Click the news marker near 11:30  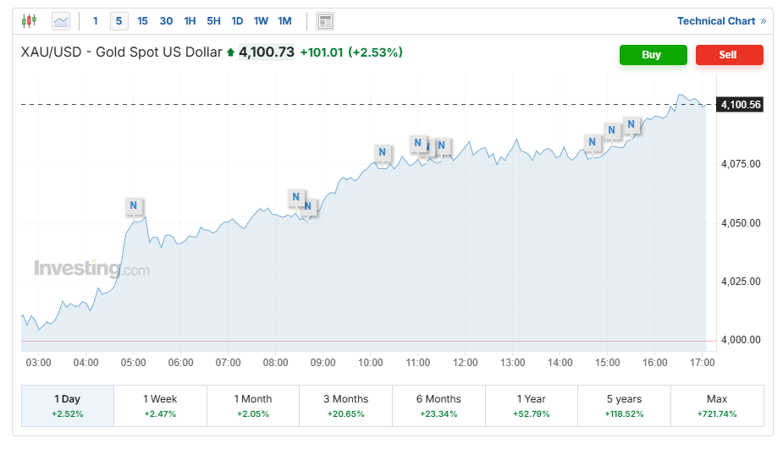click(441, 145)
